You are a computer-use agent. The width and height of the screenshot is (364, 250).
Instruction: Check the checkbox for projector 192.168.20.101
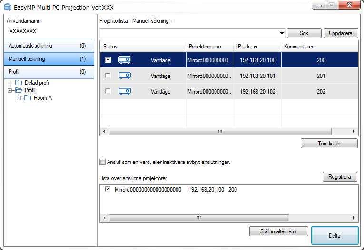click(108, 76)
